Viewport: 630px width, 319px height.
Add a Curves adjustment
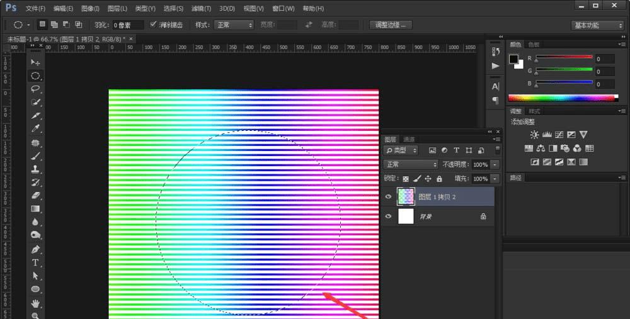559,135
